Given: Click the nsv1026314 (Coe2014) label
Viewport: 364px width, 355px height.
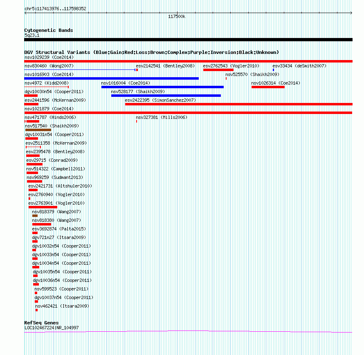Looking at the screenshot, I should 276,83.
